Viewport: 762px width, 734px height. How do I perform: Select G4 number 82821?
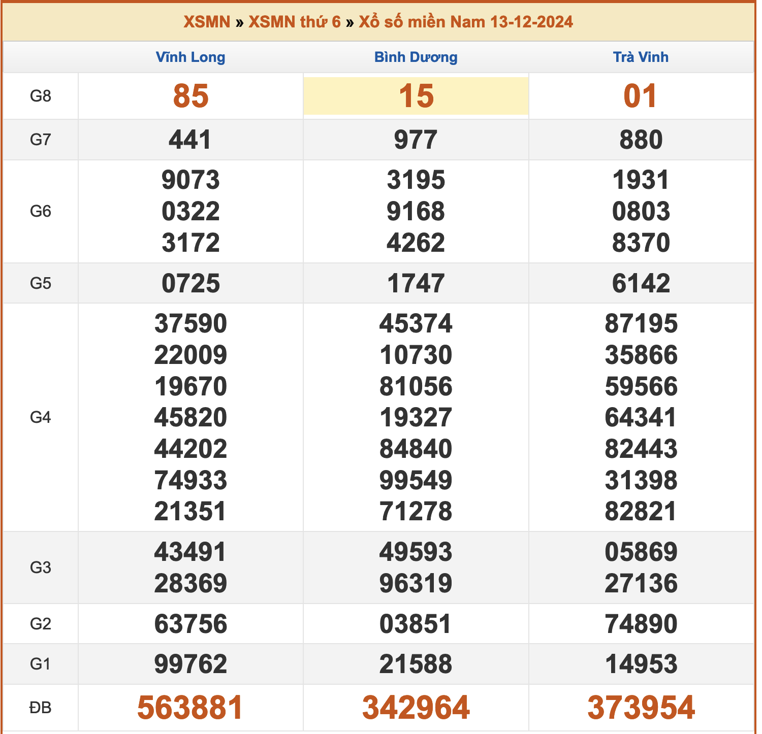click(641, 511)
